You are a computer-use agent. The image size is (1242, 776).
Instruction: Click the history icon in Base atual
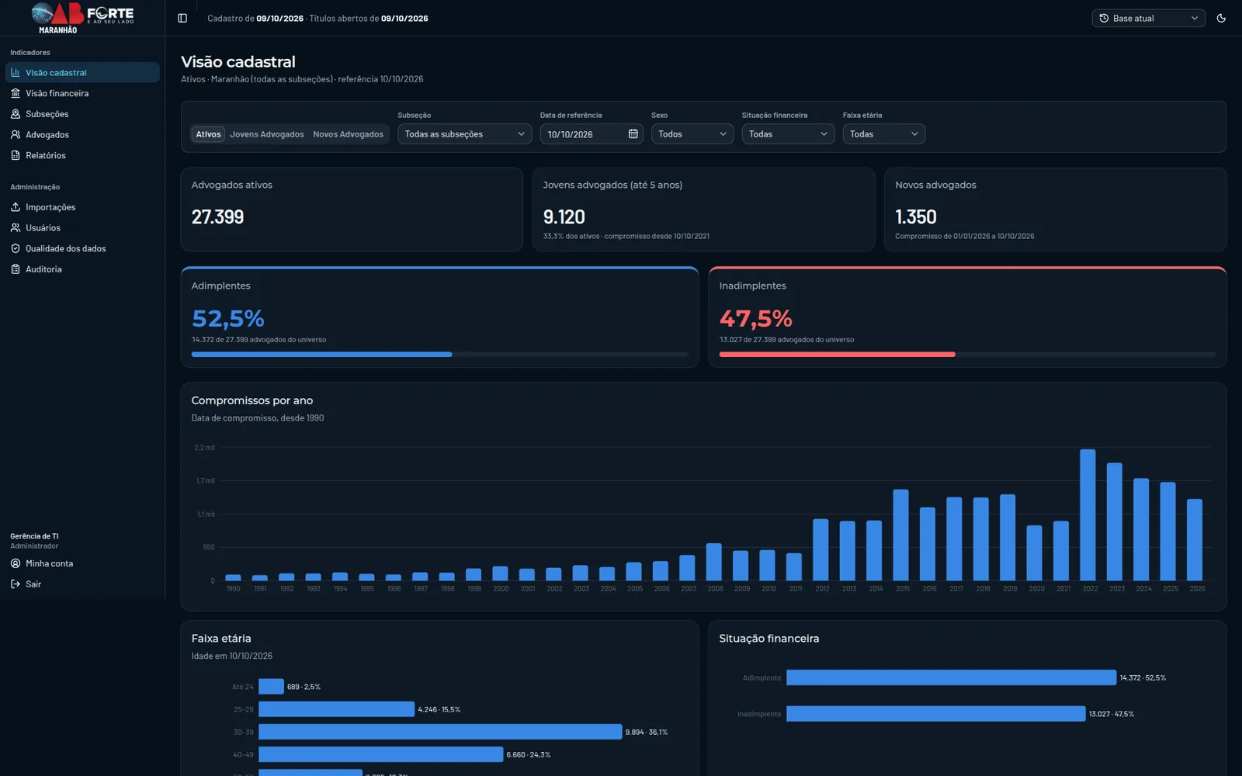1104,18
